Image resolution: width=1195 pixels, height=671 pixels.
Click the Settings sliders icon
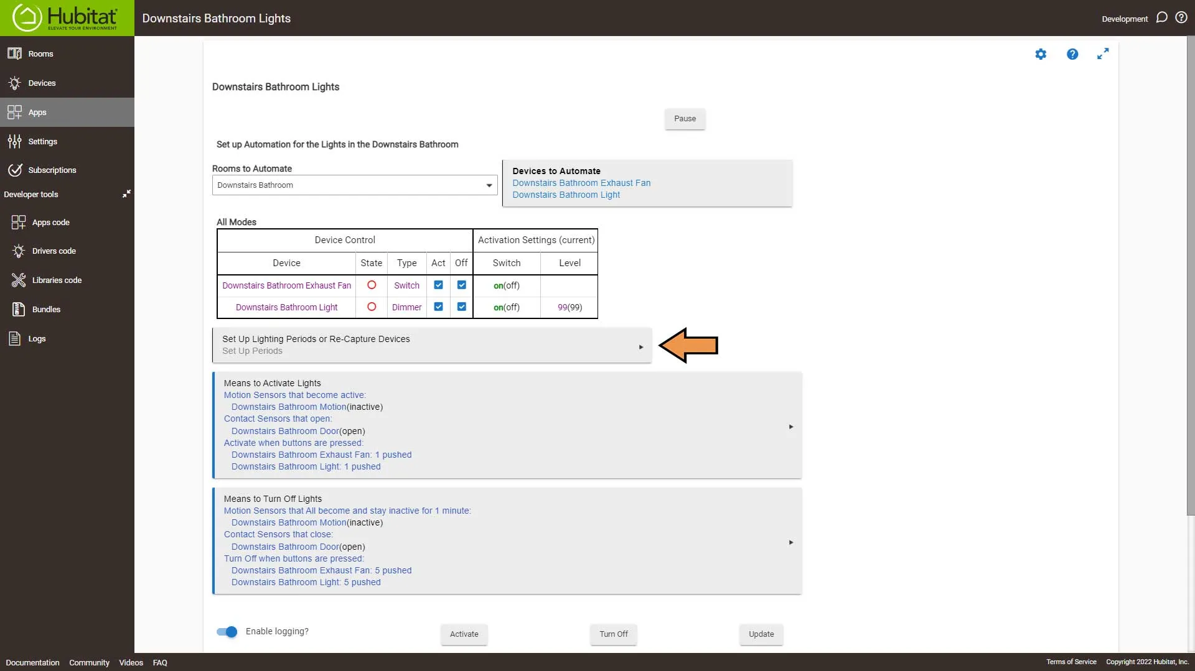point(14,141)
